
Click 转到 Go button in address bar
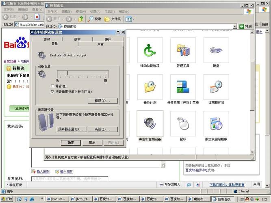(245, 26)
